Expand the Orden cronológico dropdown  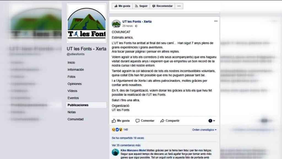204,130
